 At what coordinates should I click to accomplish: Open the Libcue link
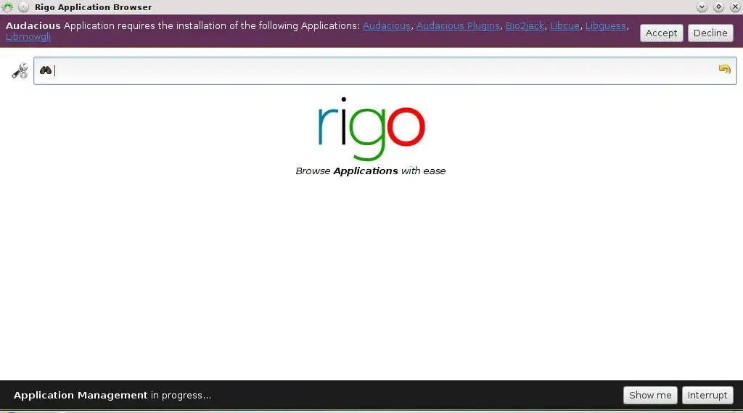coord(565,26)
